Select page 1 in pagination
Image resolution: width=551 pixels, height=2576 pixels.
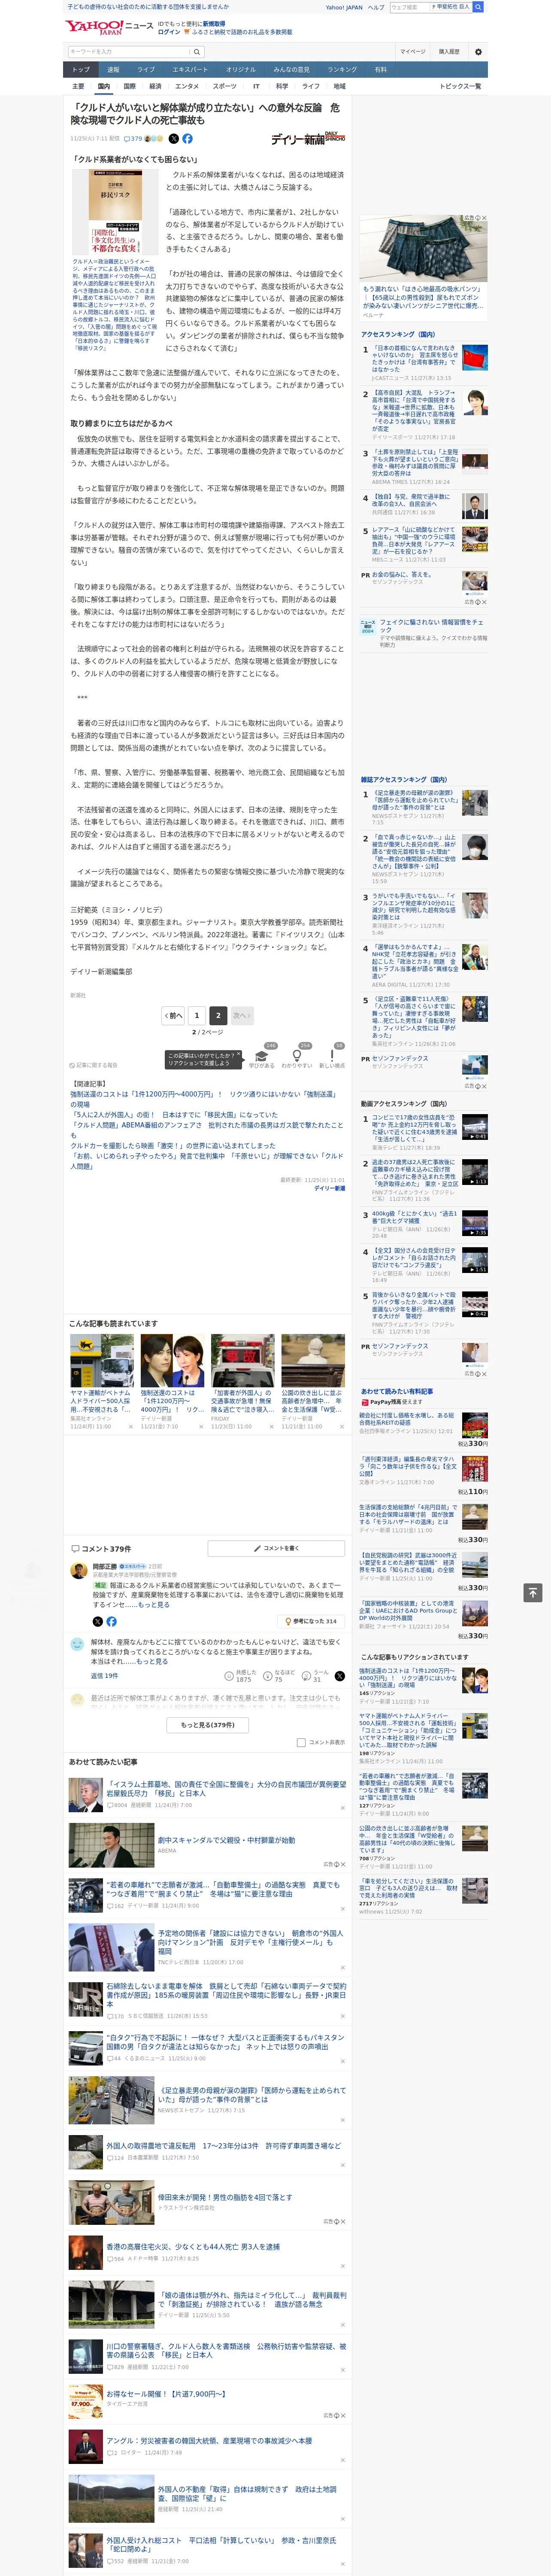196,1015
